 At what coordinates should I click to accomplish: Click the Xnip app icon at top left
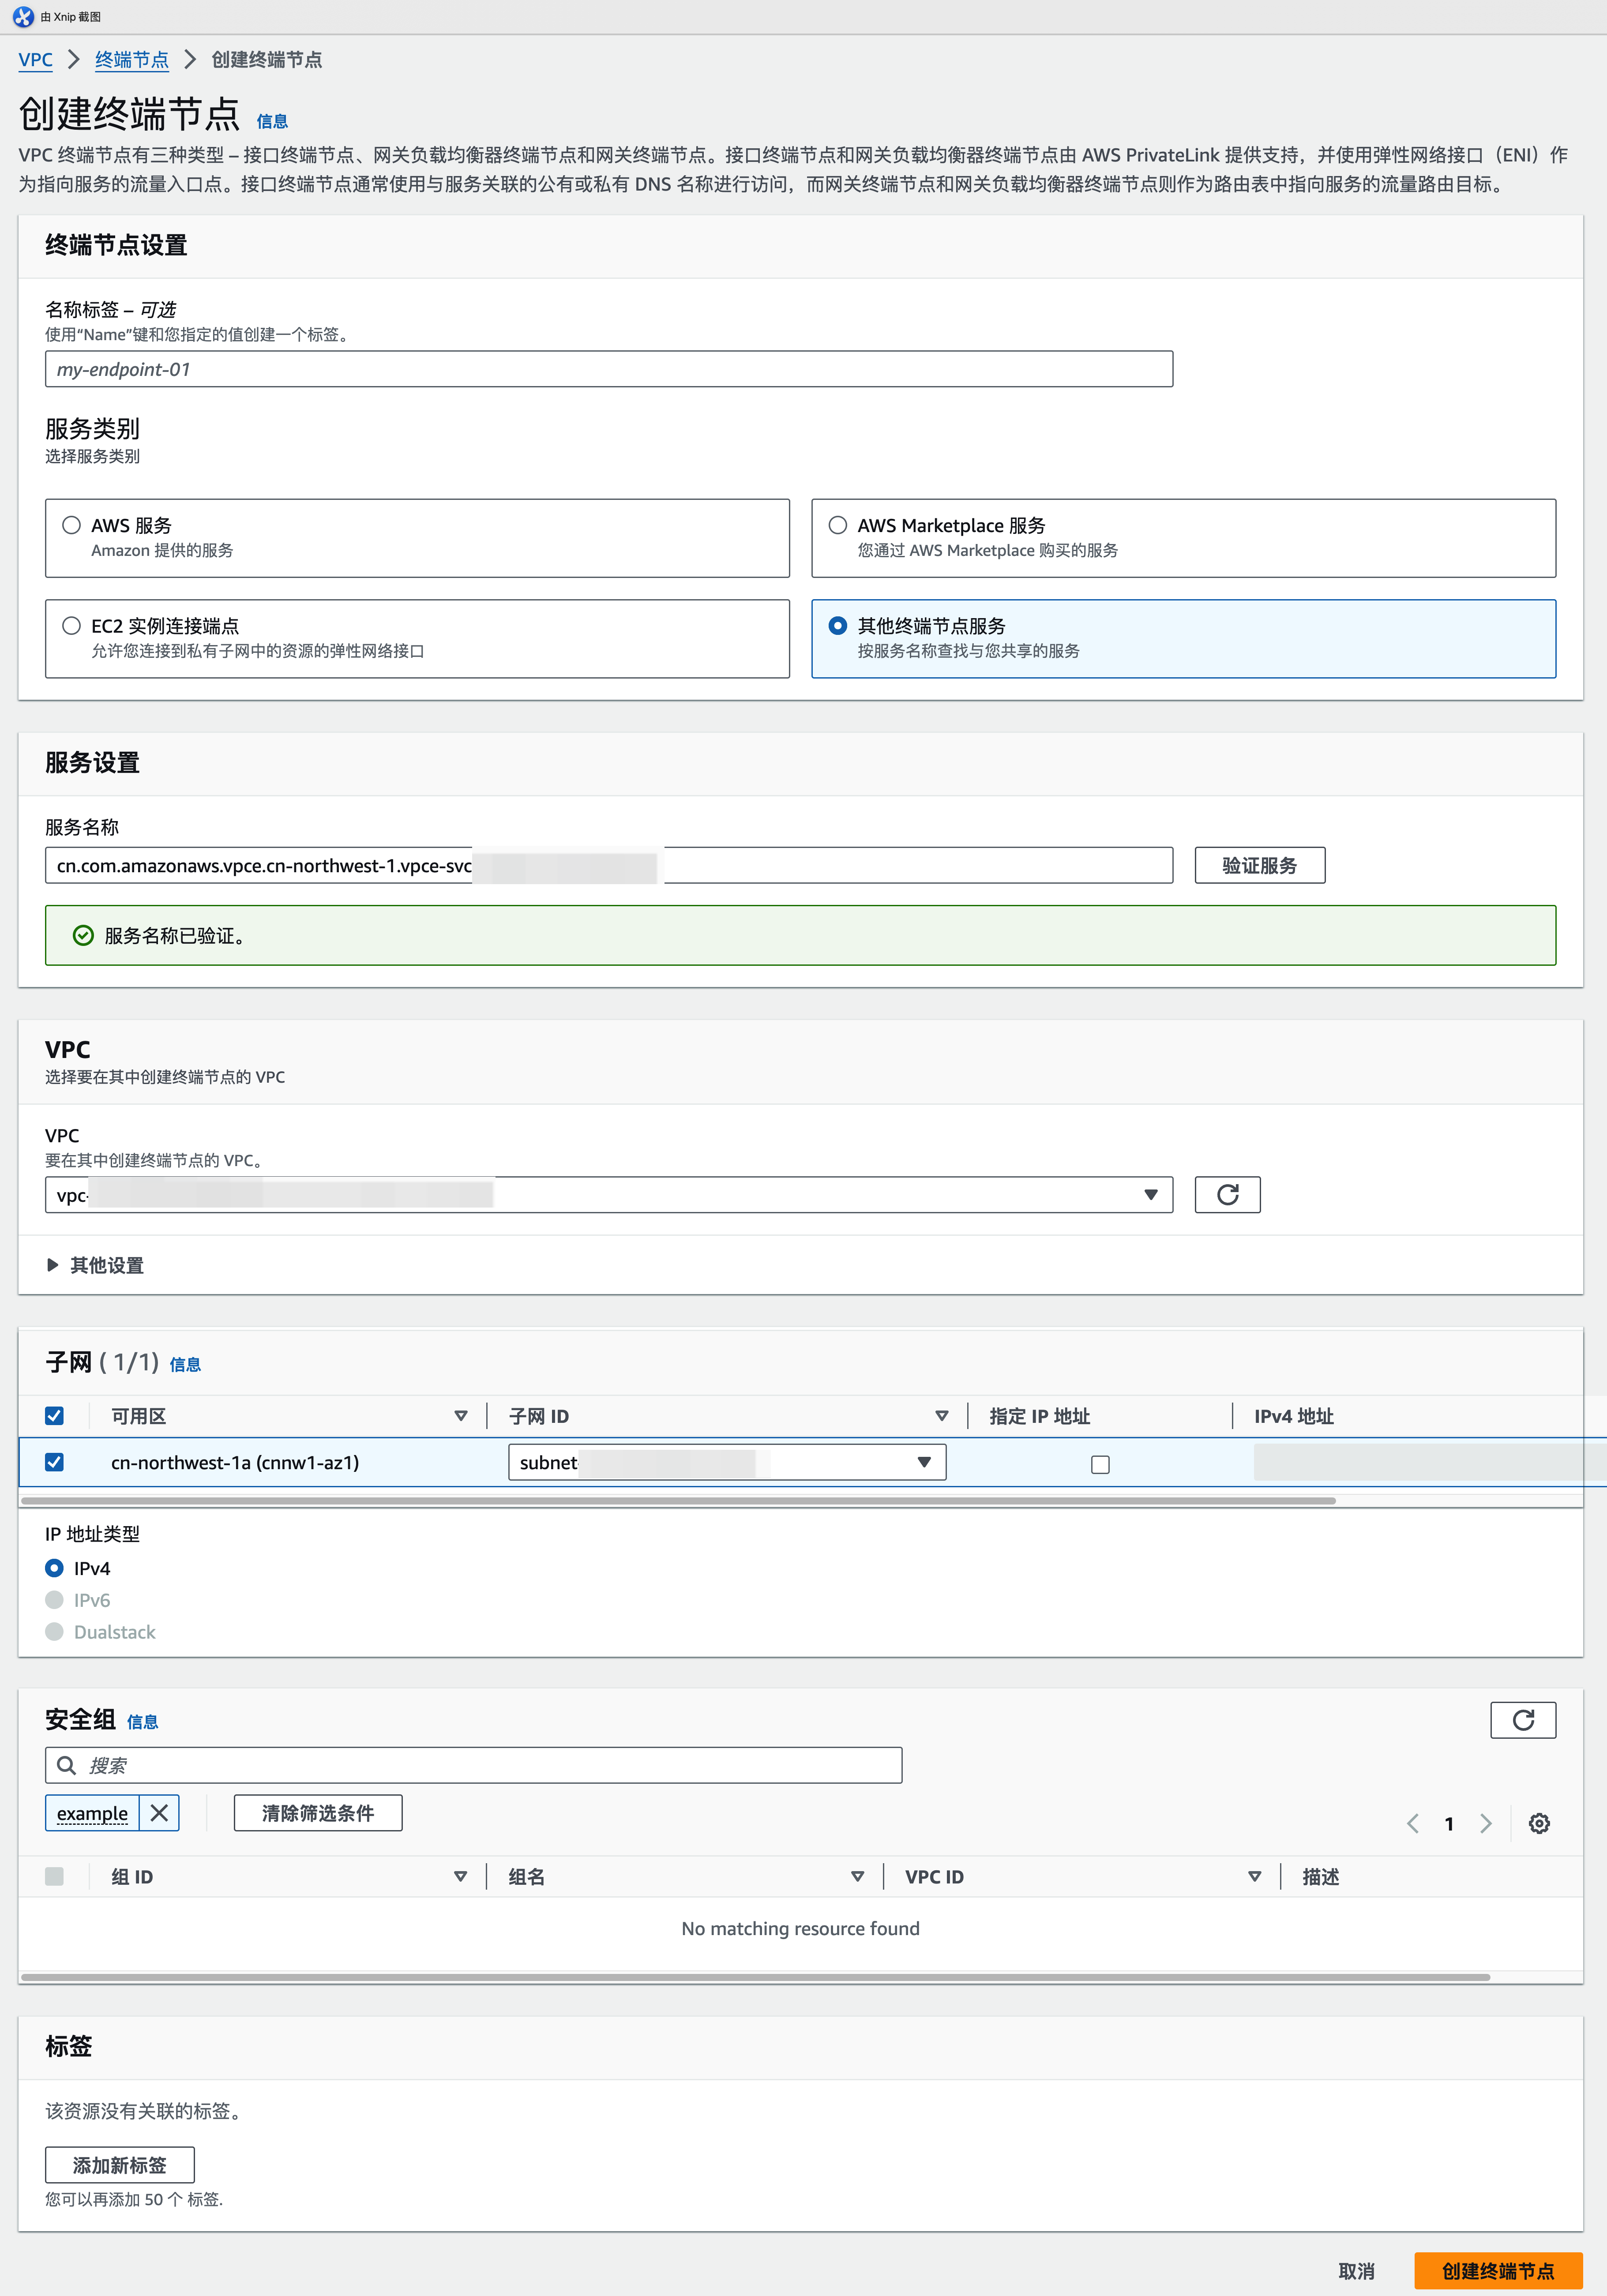(x=23, y=17)
